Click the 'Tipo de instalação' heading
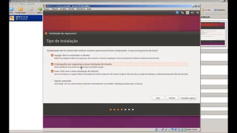 click(62, 41)
